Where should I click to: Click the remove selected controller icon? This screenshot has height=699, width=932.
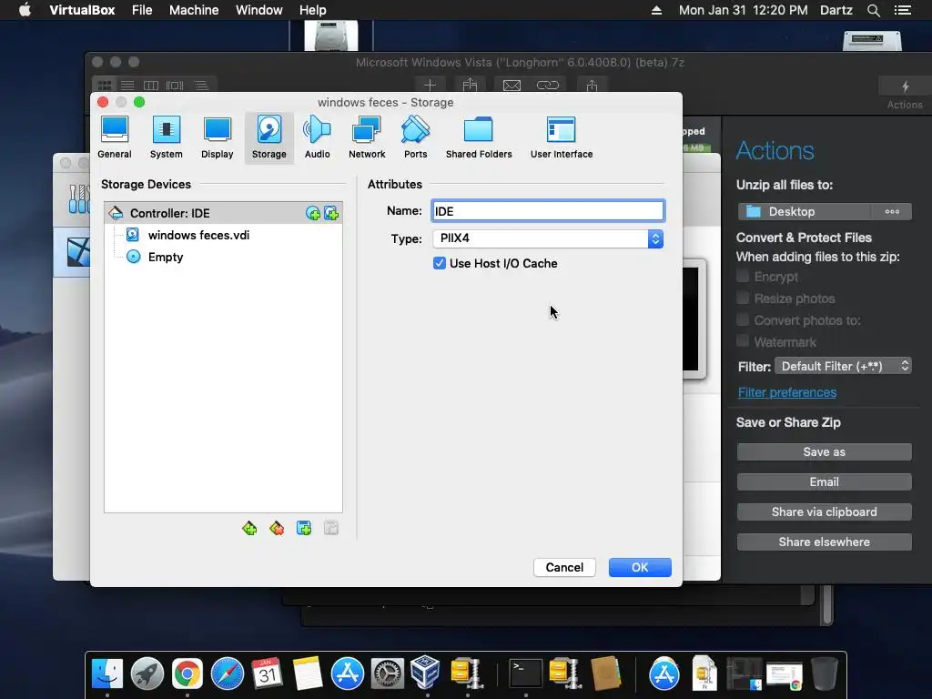(x=277, y=528)
